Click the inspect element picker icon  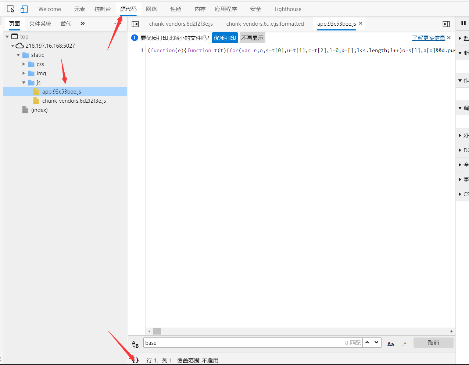pos(11,9)
